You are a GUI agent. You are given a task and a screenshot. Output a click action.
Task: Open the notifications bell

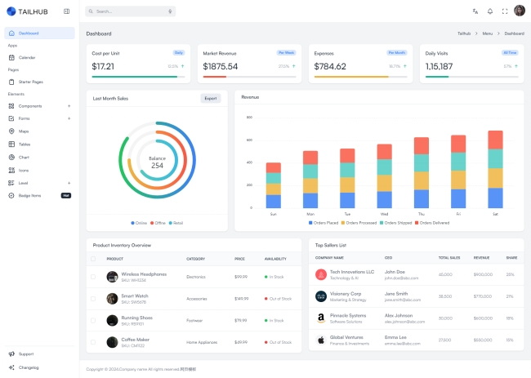point(490,11)
